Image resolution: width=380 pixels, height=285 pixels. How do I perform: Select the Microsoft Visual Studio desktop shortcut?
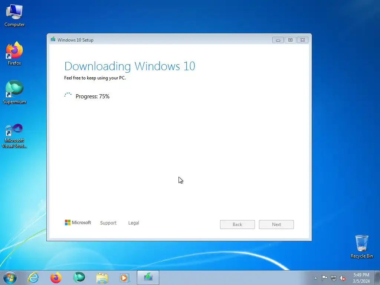14,136
